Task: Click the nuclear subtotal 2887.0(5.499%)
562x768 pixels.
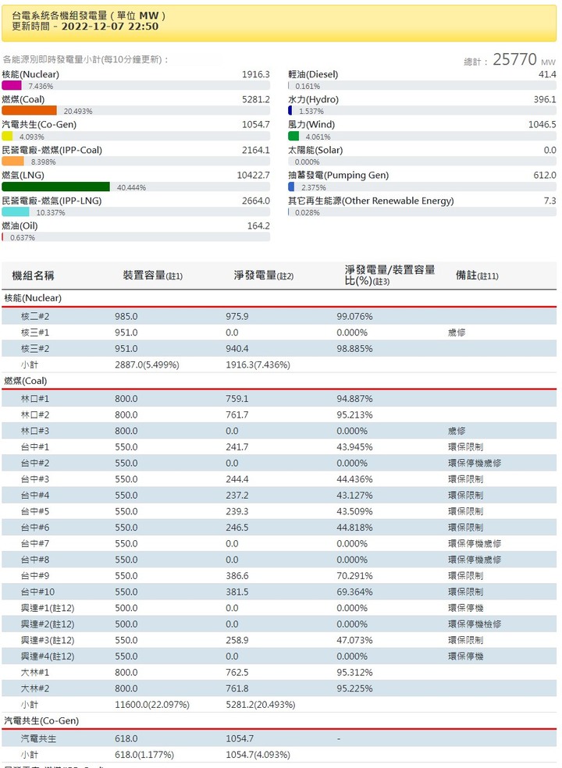Action: click(147, 365)
